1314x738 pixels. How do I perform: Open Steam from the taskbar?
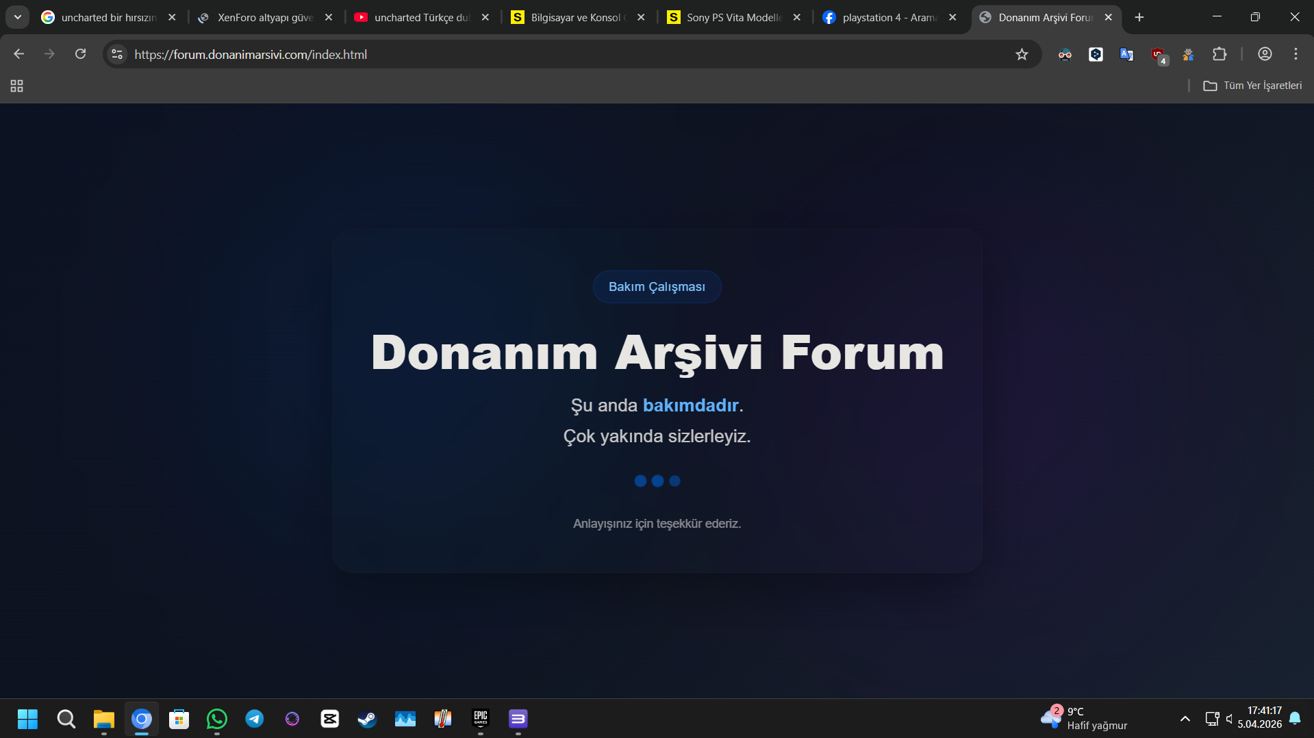[x=368, y=719]
